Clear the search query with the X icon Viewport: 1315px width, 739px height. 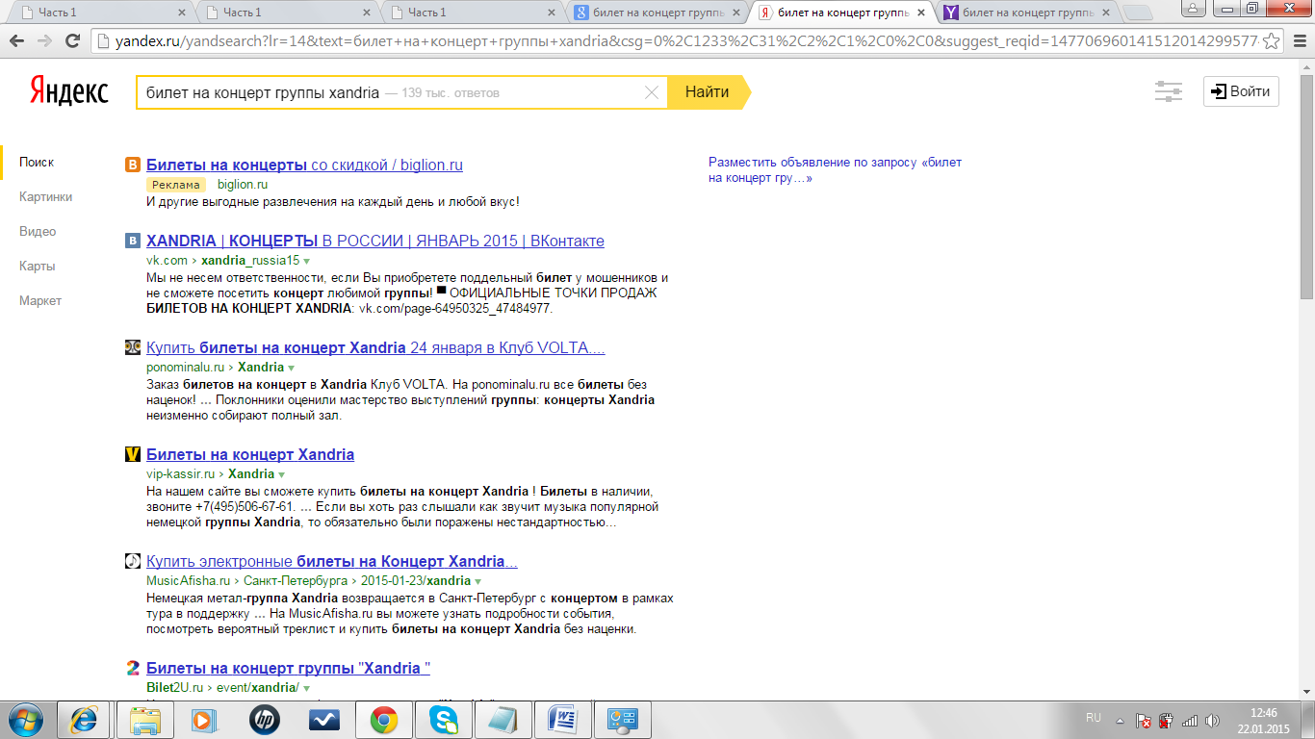652,92
